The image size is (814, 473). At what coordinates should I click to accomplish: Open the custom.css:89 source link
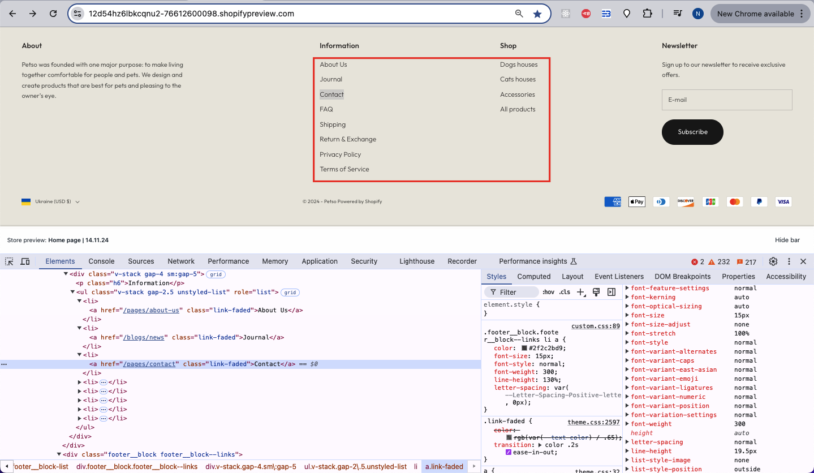(x=595, y=326)
